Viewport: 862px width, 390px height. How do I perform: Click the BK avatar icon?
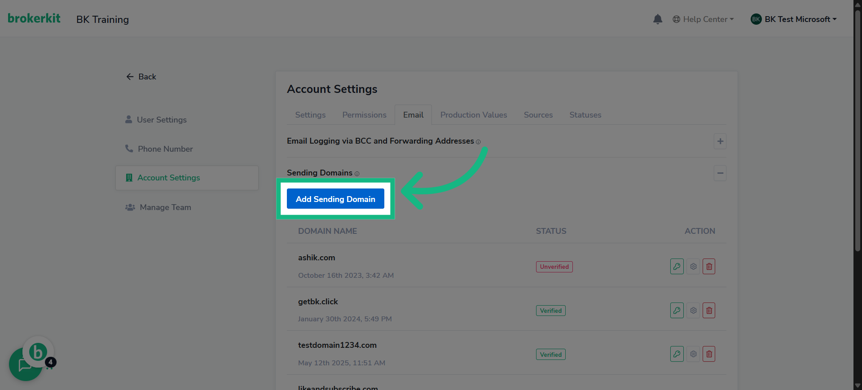756,19
